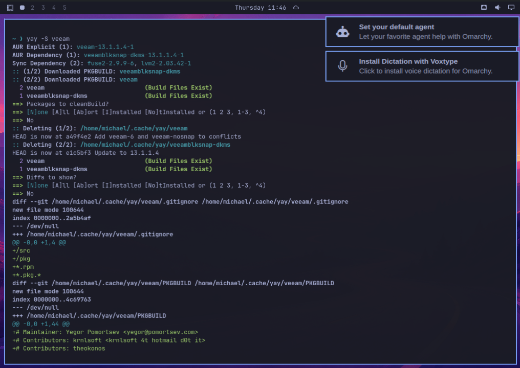520x368 pixels.
Task: Click 'HEAD is now at e1c5bf3 Update to 13.1.1.4'
Action: [x=85, y=153]
